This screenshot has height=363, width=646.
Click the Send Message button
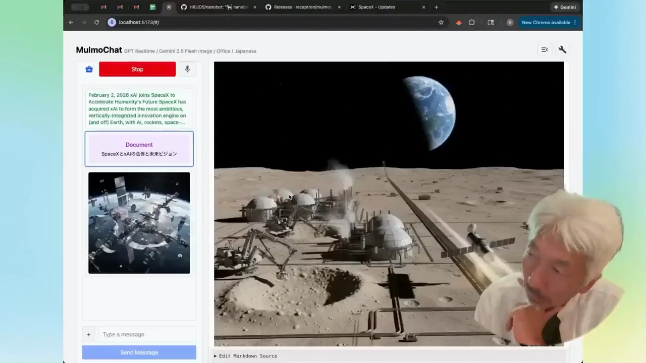coord(139,352)
